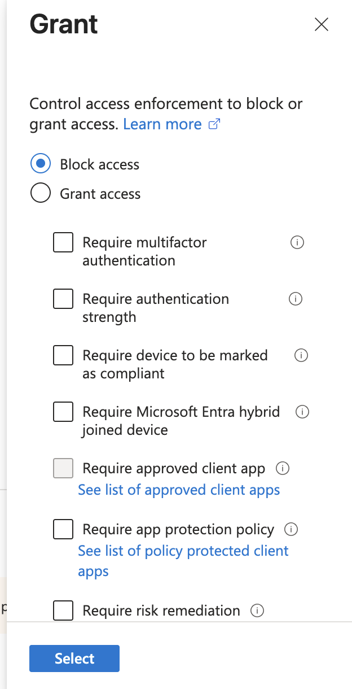
Task: Select the Block access radio button
Action: pos(41,164)
